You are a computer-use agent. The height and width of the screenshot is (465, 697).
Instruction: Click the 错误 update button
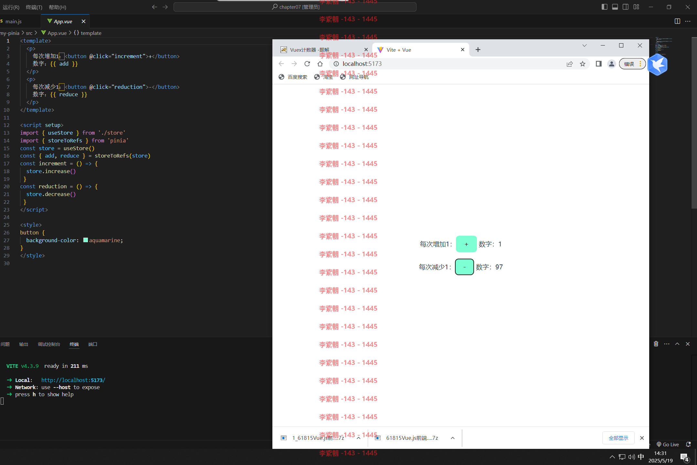[x=632, y=64]
